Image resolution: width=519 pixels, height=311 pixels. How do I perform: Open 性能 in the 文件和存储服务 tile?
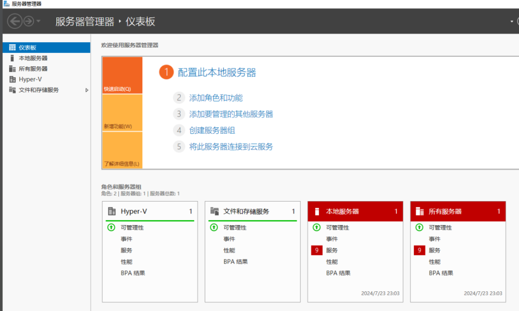(229, 250)
